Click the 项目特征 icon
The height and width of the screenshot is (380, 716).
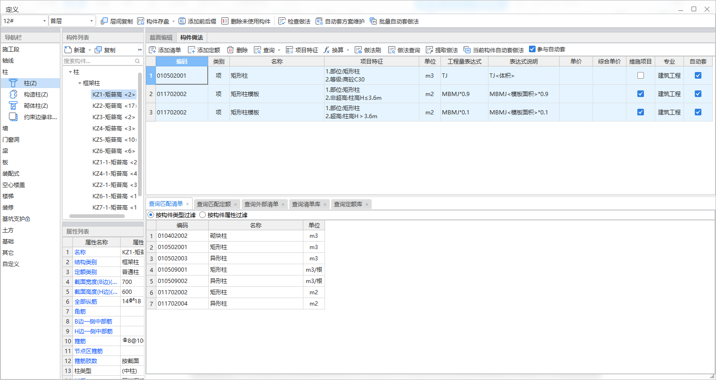coord(290,50)
